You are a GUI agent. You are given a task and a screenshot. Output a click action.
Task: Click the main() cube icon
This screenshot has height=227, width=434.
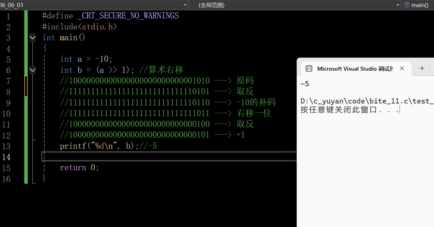(407, 5)
